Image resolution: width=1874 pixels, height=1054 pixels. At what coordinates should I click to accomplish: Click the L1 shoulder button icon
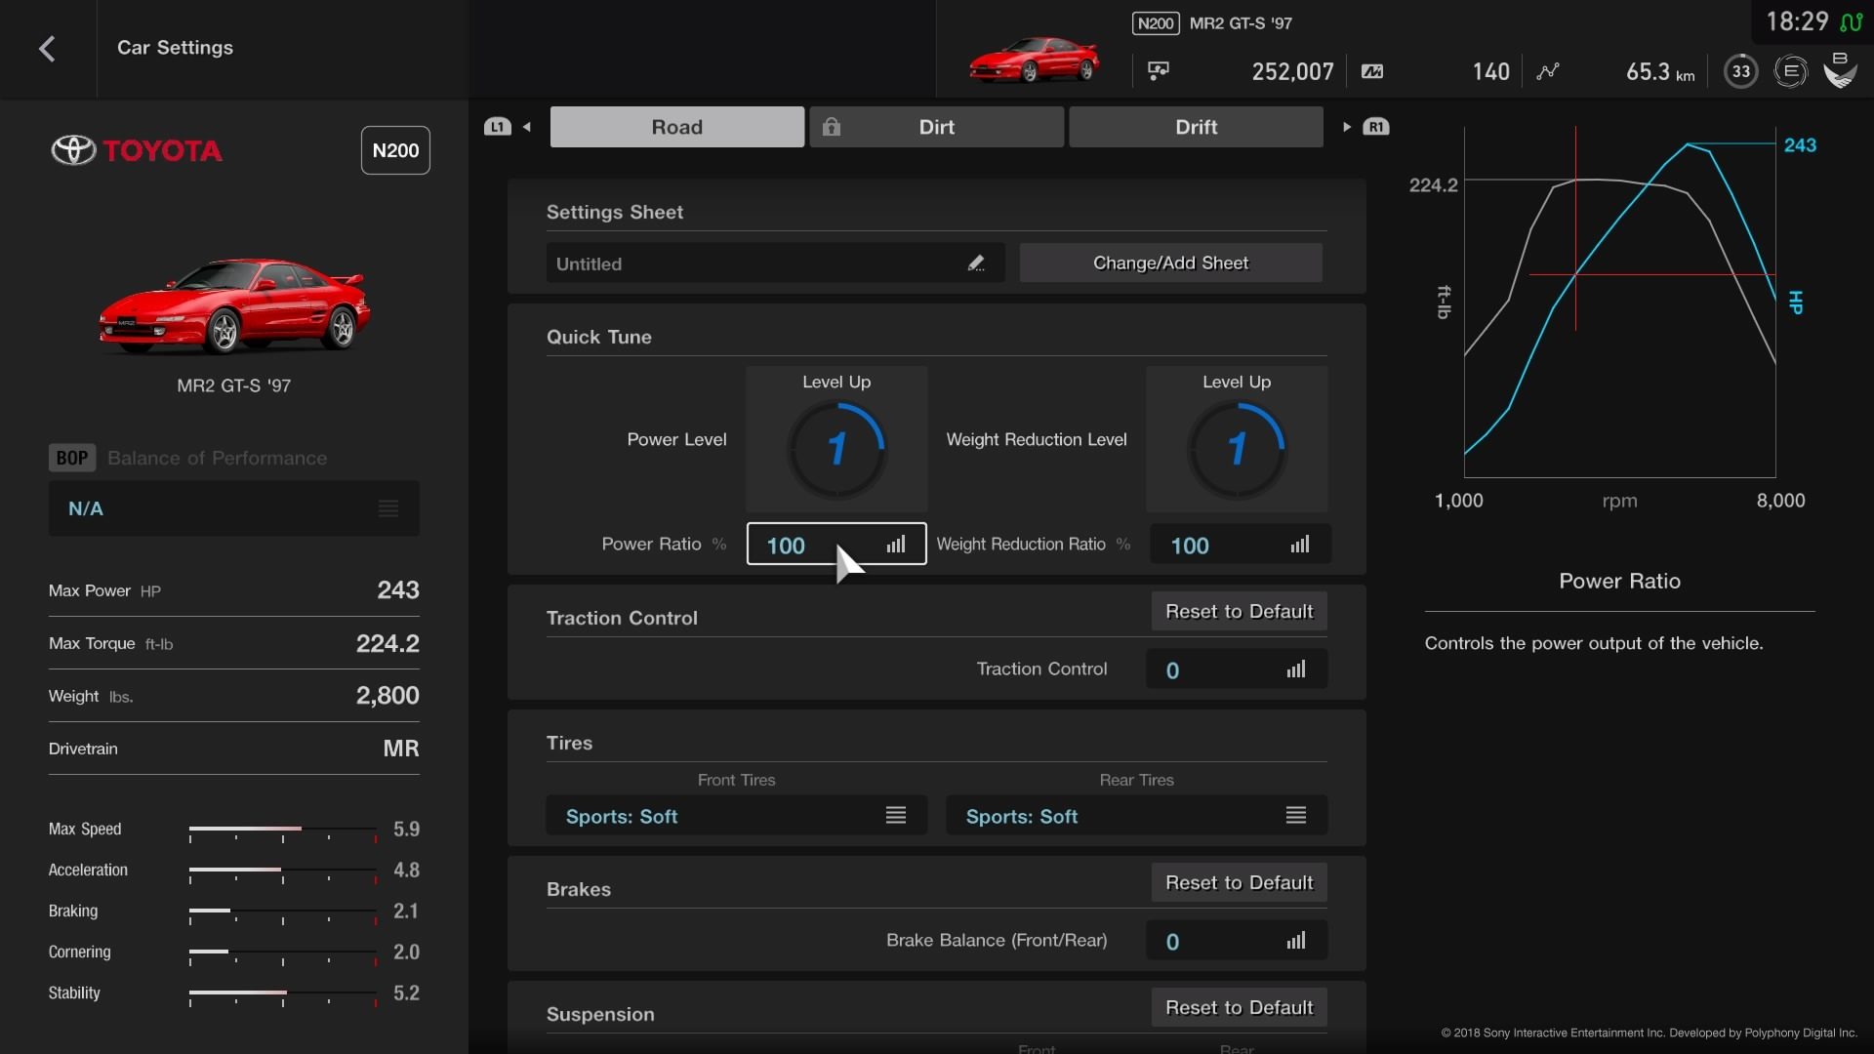click(x=497, y=127)
